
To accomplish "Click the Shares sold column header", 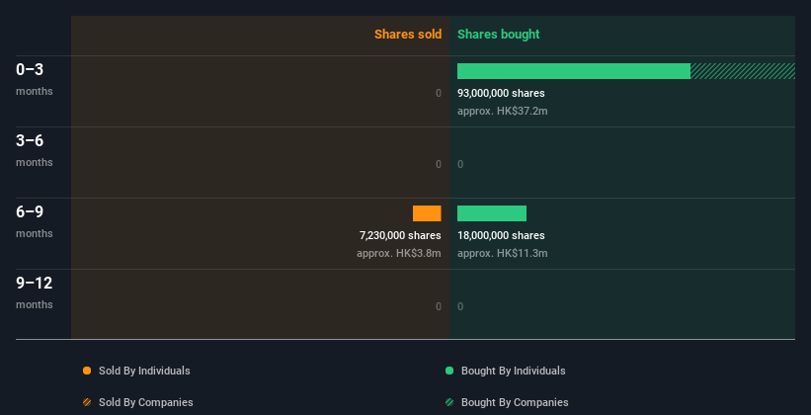I will point(408,35).
